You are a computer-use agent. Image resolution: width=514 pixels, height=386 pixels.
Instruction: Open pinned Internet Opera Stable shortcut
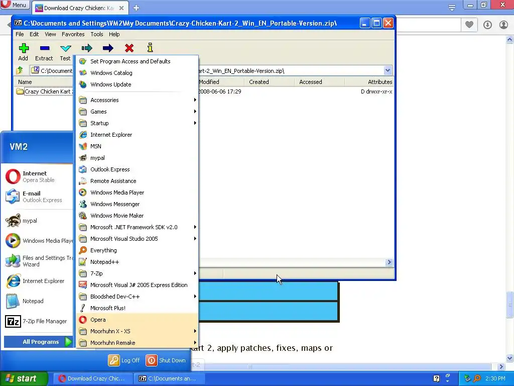38,176
